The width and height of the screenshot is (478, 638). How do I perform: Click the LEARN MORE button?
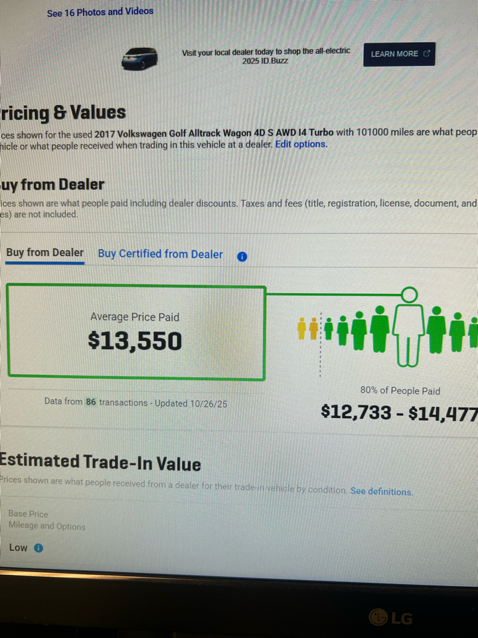point(399,54)
